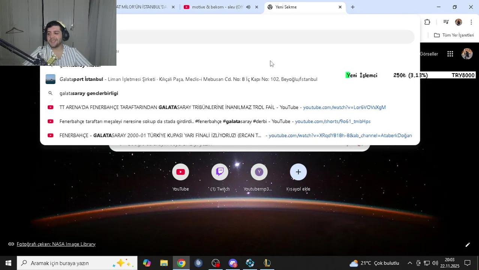Close the Yeni Sekme tab

click(x=340, y=7)
